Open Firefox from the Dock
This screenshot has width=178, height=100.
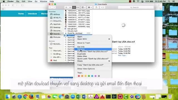click(x=31, y=97)
